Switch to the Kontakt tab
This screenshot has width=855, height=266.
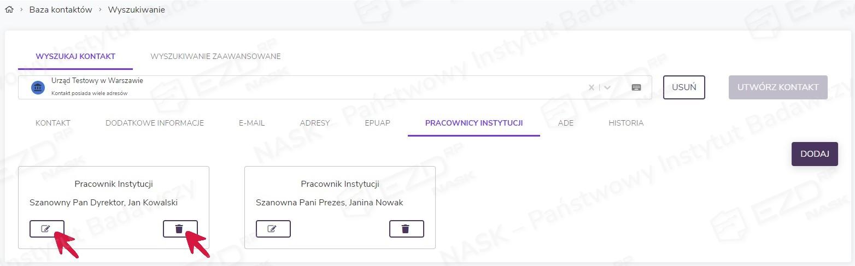pyautogui.click(x=53, y=123)
